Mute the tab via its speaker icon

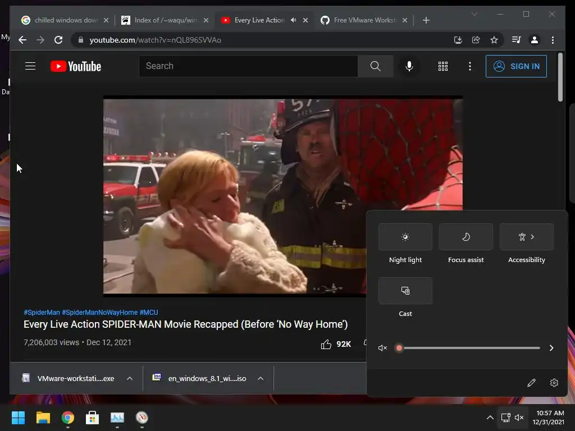(293, 20)
